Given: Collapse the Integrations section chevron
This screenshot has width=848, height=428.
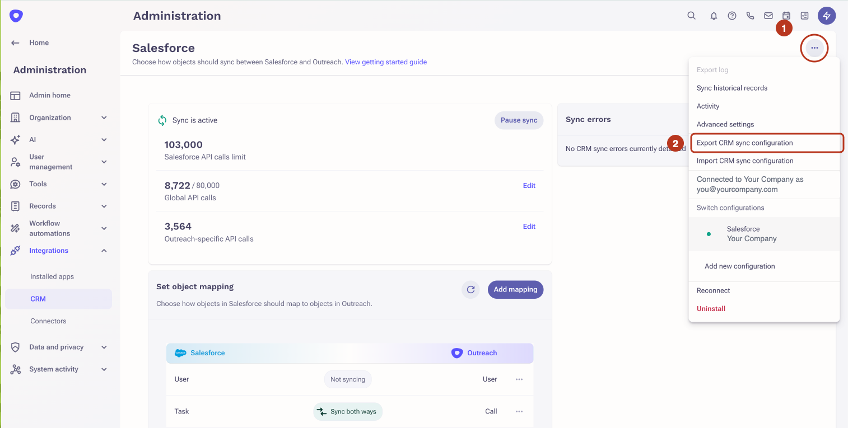Looking at the screenshot, I should pos(104,251).
